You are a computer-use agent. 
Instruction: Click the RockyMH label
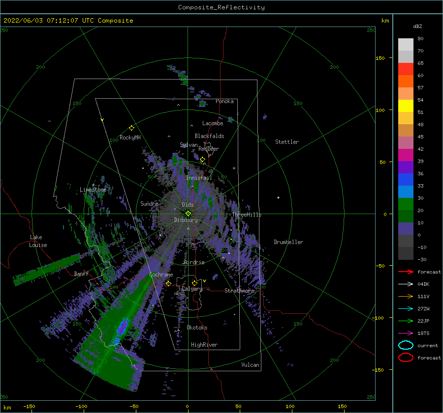pyautogui.click(x=130, y=138)
